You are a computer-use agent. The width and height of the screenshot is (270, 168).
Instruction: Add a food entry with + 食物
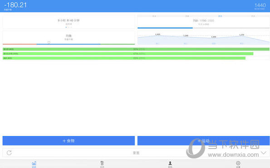(x=69, y=141)
